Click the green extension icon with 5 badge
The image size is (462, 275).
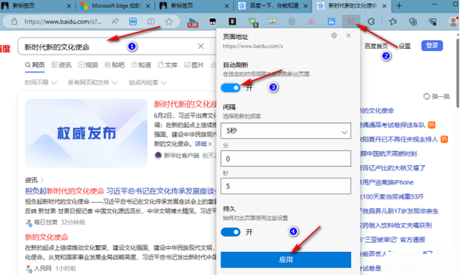(253, 22)
